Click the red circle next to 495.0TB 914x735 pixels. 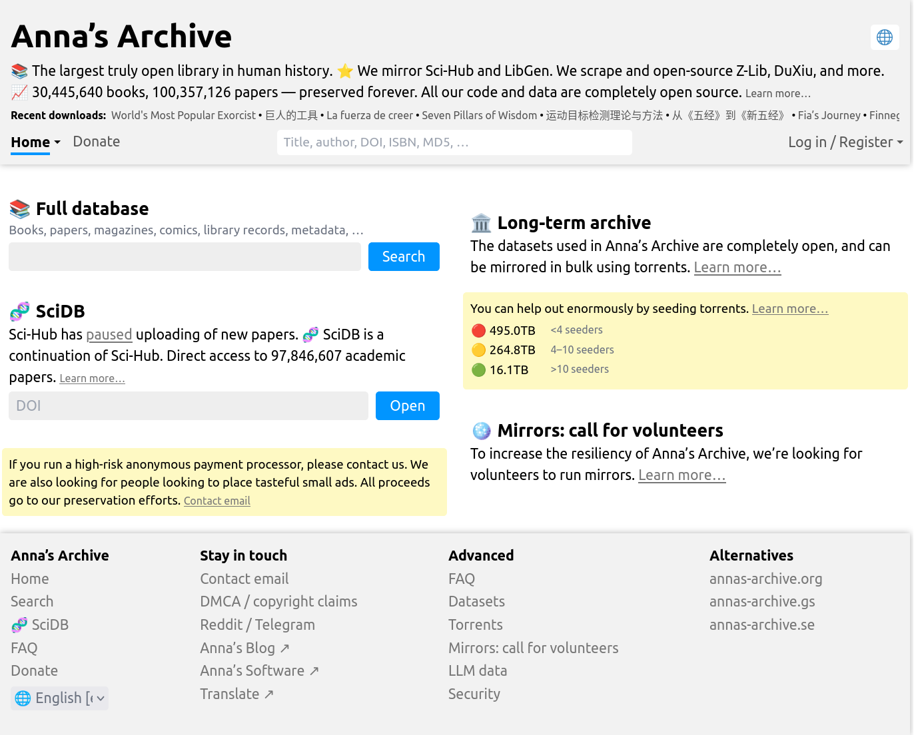478,331
